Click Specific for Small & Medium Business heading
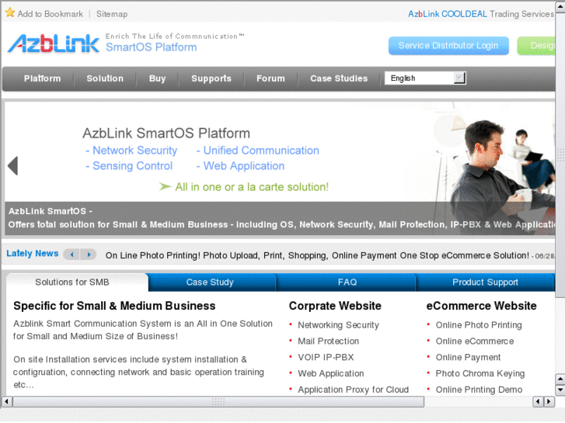Image resolution: width=565 pixels, height=423 pixels. click(114, 306)
